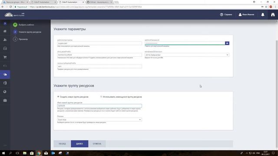Click the browser back arrow
This screenshot has width=278, height=156.
point(3,7)
